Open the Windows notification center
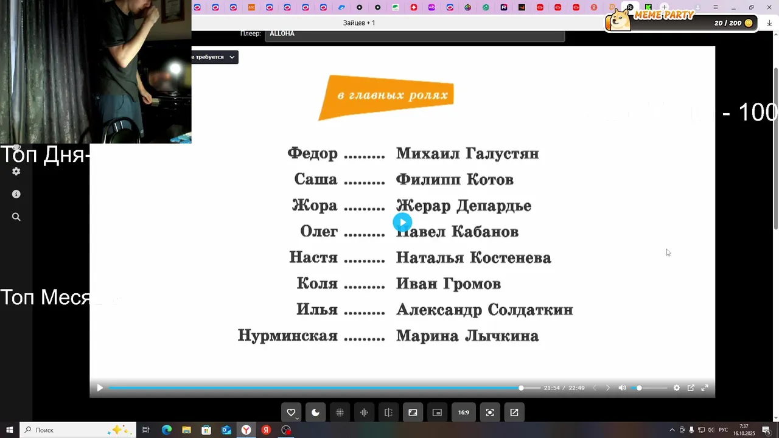The width and height of the screenshot is (779, 438). point(766,430)
